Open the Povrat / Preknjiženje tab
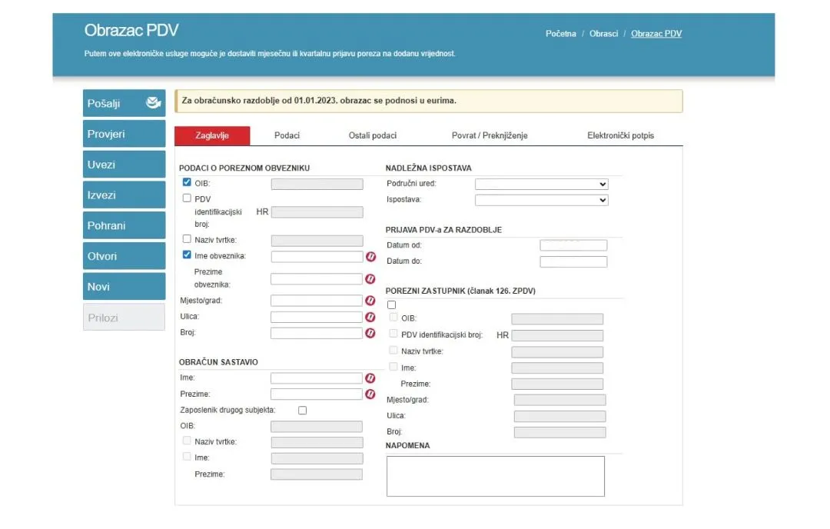 coord(490,135)
